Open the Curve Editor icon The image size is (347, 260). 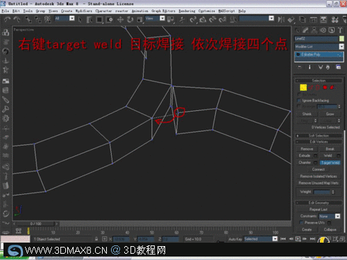coord(314,19)
